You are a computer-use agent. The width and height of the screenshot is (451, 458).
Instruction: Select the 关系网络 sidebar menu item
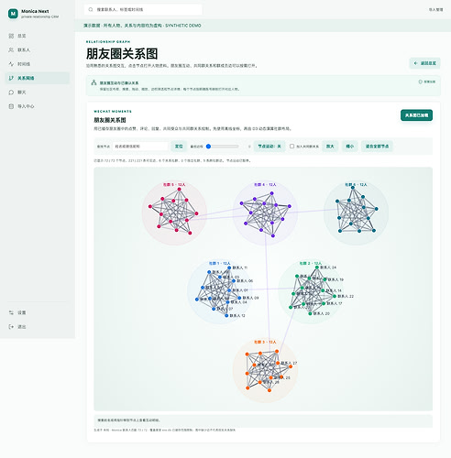click(x=38, y=78)
